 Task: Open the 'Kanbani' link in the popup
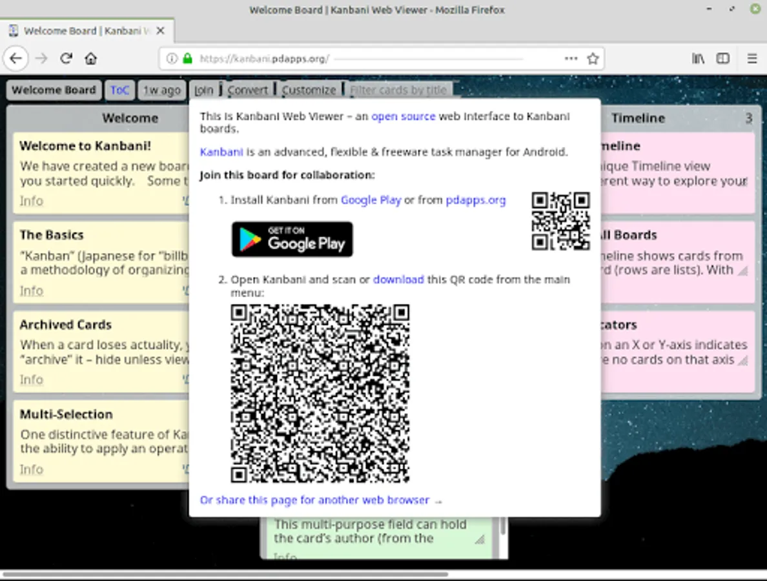(x=221, y=152)
